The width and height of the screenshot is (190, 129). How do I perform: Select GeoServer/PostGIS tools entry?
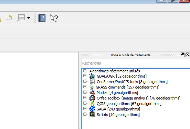132,82
